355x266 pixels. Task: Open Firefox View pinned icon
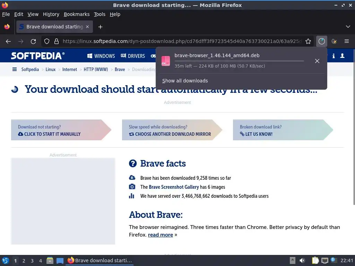click(7, 27)
